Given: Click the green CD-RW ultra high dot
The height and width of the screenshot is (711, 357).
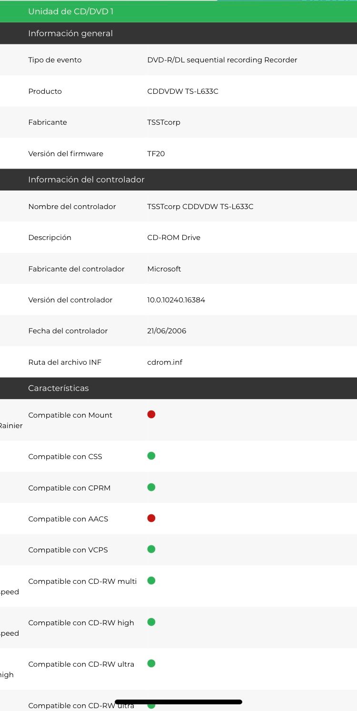Looking at the screenshot, I should [x=151, y=663].
